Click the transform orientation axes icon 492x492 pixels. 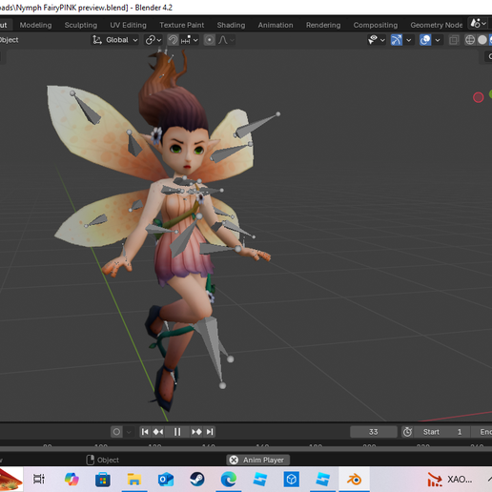[97, 40]
